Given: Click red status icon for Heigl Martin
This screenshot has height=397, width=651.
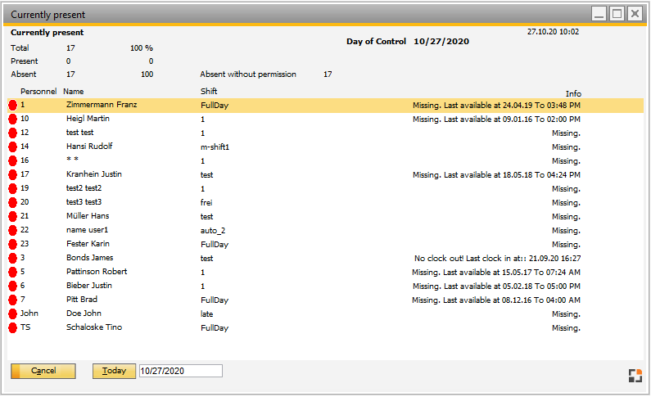Looking at the screenshot, I should coord(13,120).
